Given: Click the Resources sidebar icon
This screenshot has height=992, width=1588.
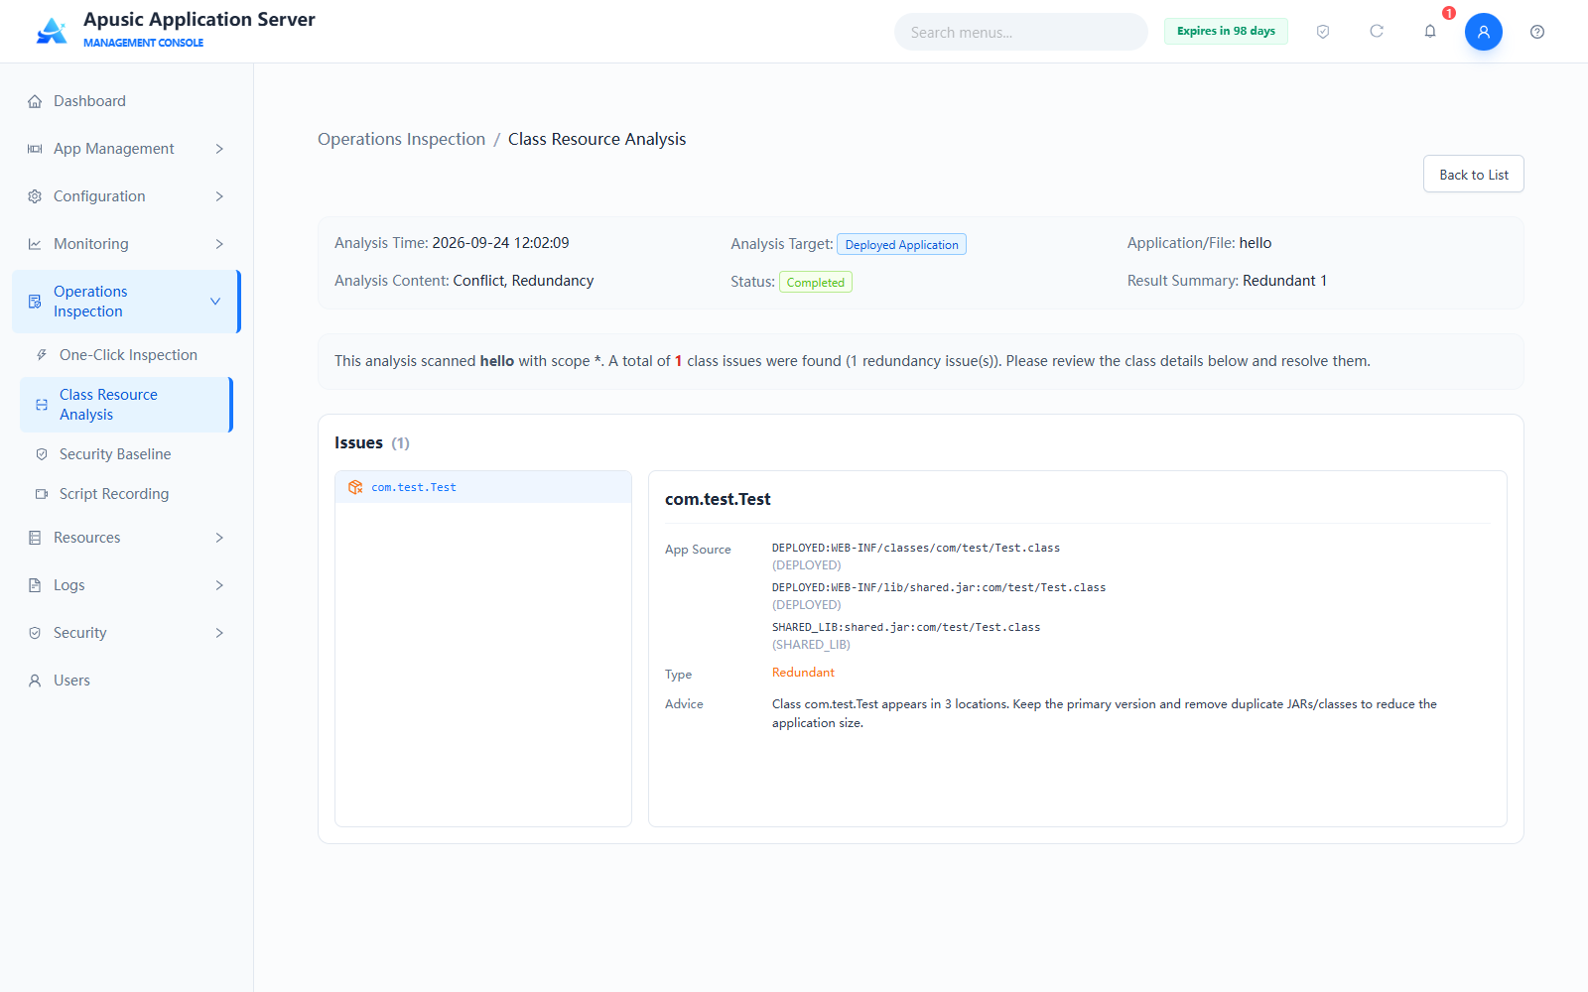Looking at the screenshot, I should pyautogui.click(x=35, y=538).
